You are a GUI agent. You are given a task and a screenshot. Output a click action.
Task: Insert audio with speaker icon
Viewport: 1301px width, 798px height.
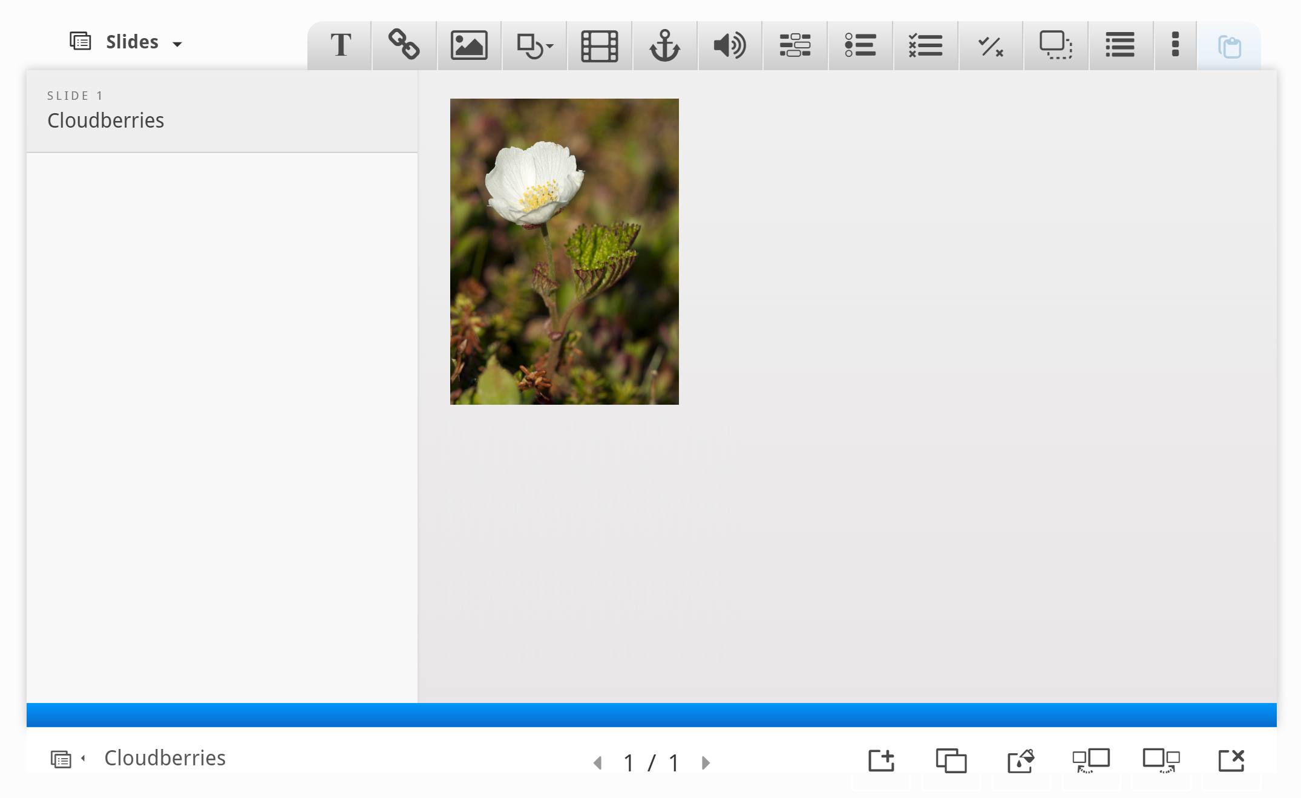730,45
